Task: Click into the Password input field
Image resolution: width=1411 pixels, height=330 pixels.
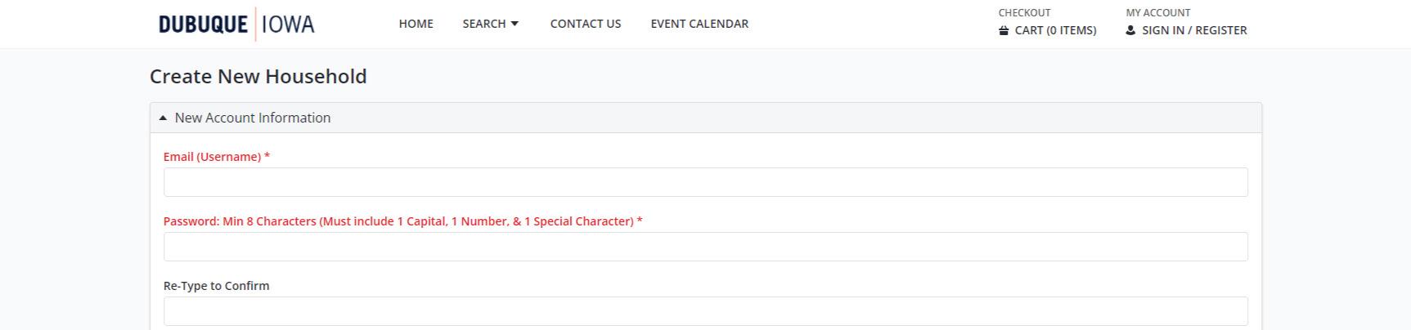Action: point(705,247)
